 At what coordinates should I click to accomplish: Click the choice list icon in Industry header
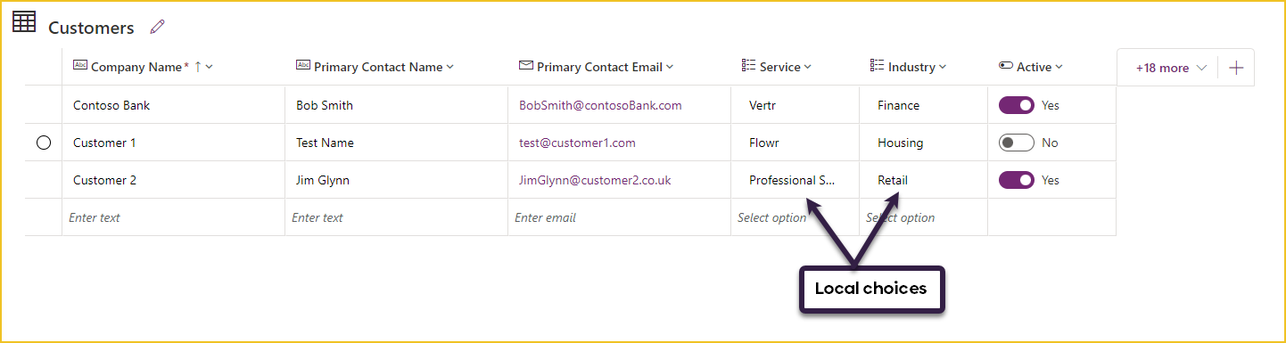click(x=877, y=66)
